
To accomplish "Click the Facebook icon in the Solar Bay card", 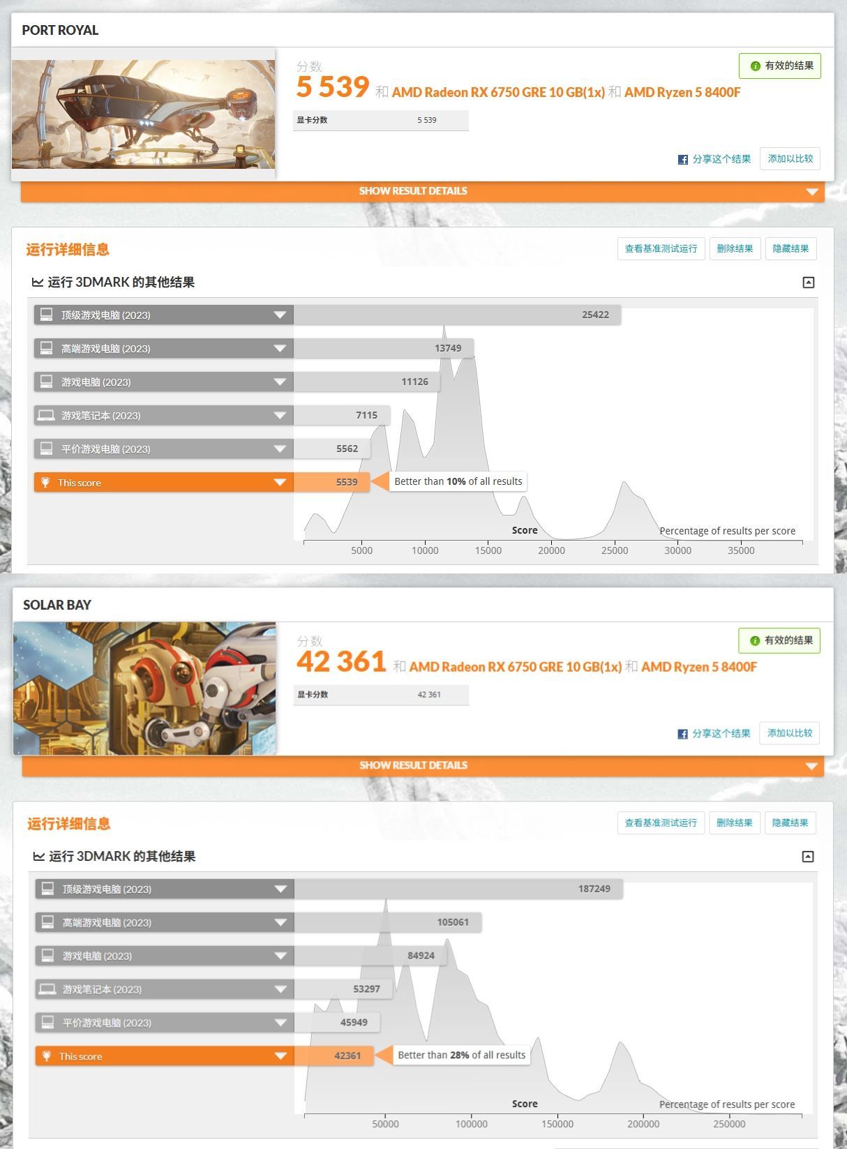I will (682, 734).
